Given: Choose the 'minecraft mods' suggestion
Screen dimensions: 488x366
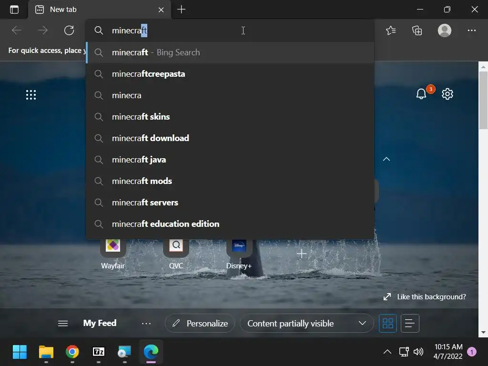Looking at the screenshot, I should (230, 181).
